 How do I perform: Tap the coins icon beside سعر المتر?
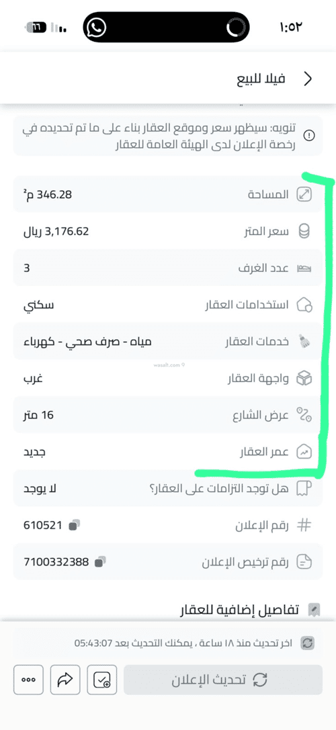click(x=304, y=232)
